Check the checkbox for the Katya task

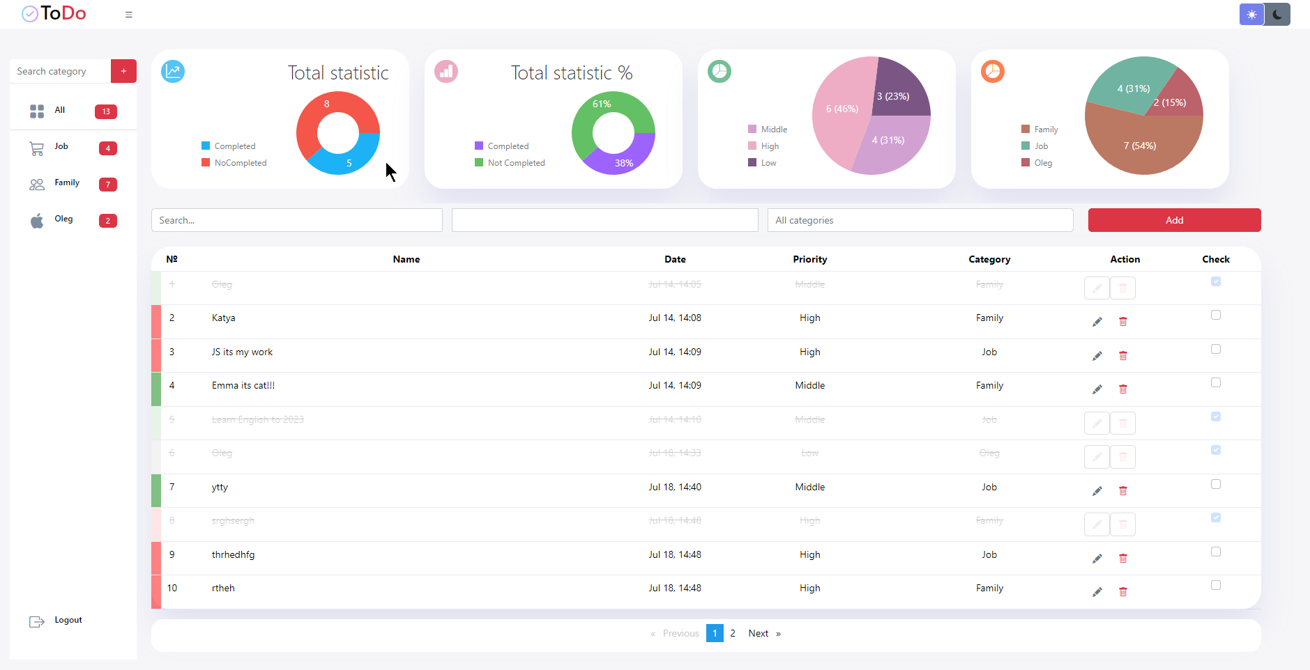coord(1216,315)
